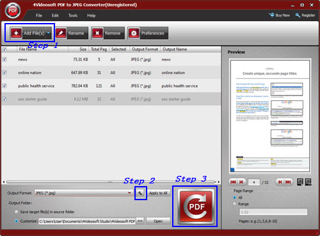The width and height of the screenshot is (320, 236).
Task: Click the PDF preview page thumbnail
Action: coord(270,116)
